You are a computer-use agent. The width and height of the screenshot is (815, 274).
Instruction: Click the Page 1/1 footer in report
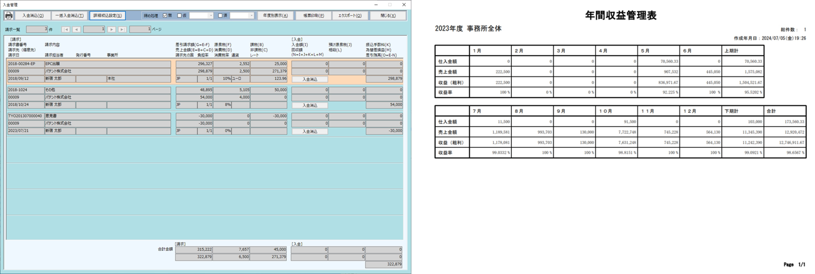[x=794, y=265]
